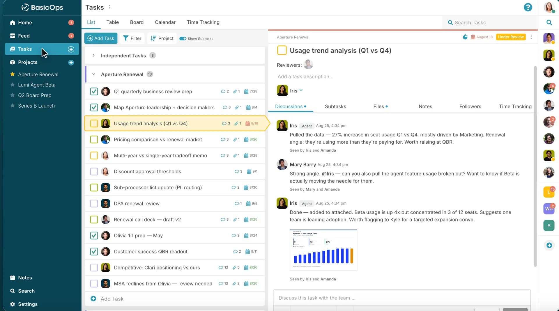The height and width of the screenshot is (311, 559).
Task: Click the round plus icon in right rail
Action: click(x=549, y=245)
